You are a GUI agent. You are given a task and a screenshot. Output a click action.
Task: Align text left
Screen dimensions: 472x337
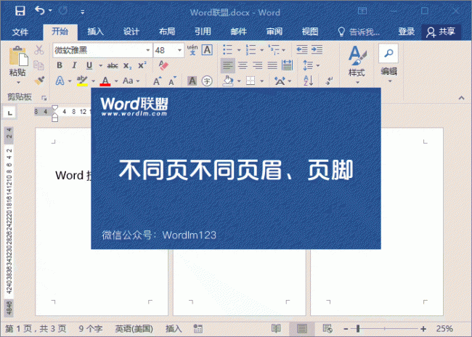pyautogui.click(x=228, y=65)
